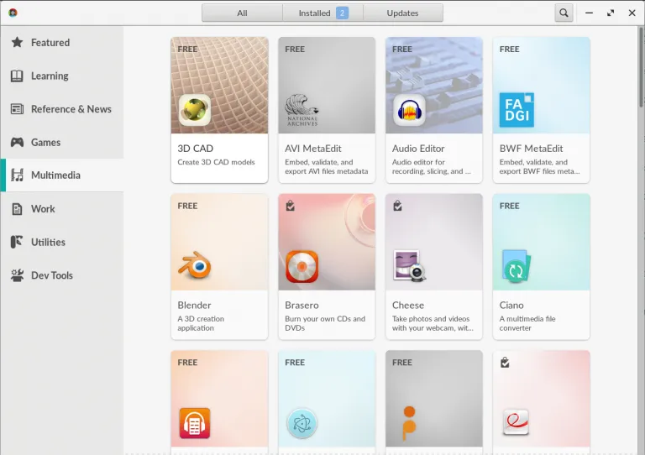Click the 3D CAD app icon
This screenshot has width=645, height=455.
click(x=195, y=110)
